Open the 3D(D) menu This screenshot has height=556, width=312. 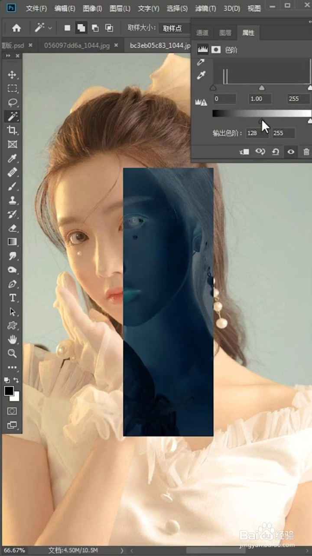pos(232,8)
